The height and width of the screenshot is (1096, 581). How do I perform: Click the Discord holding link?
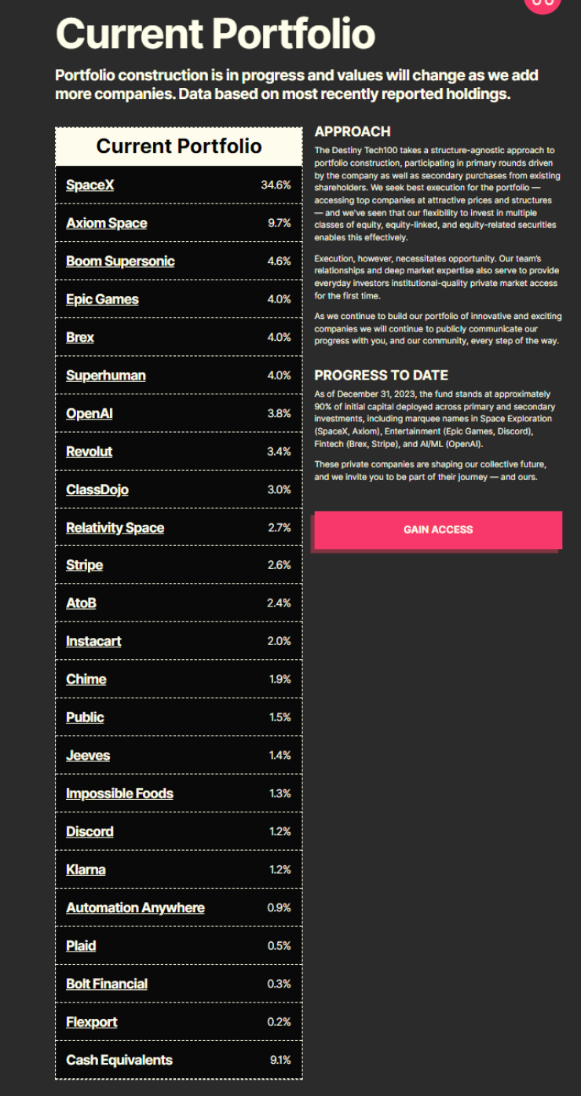[x=90, y=832]
